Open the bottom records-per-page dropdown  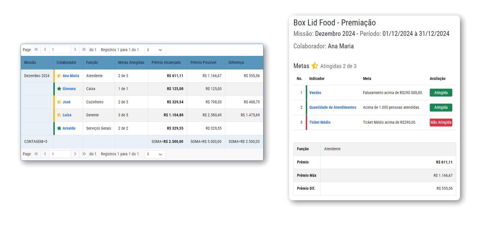point(155,154)
